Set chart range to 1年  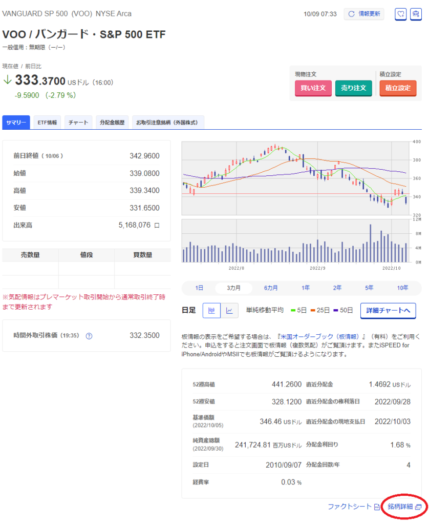click(305, 288)
